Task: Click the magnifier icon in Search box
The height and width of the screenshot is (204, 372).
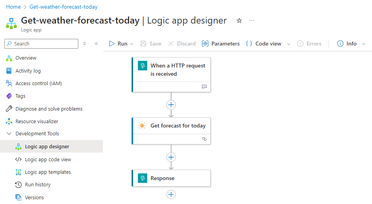Action: click(9, 44)
